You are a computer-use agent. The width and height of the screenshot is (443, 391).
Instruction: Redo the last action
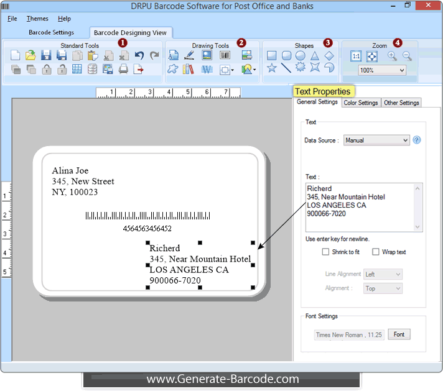(154, 55)
